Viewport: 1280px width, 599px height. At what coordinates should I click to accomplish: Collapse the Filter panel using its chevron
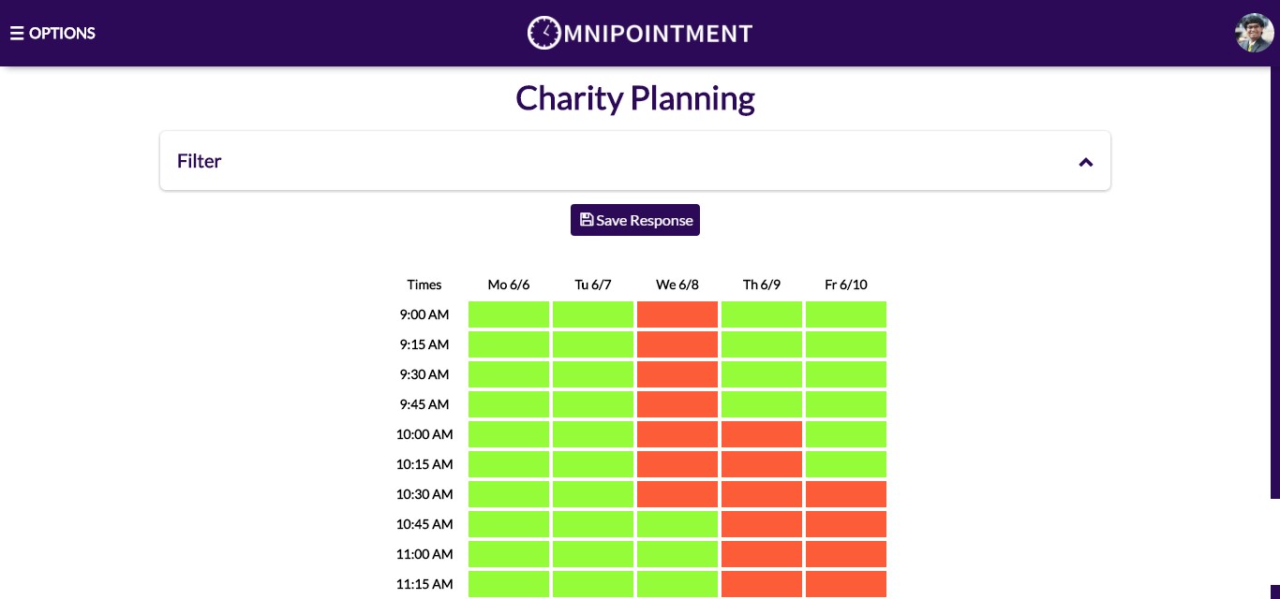[x=1085, y=162]
